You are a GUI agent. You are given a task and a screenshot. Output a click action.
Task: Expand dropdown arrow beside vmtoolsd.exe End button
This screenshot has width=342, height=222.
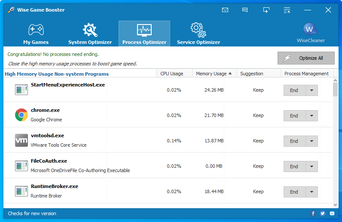click(x=311, y=141)
